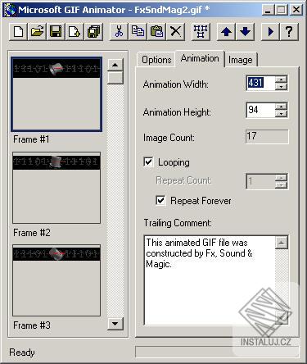Click the Repeat Count field

(x=260, y=181)
